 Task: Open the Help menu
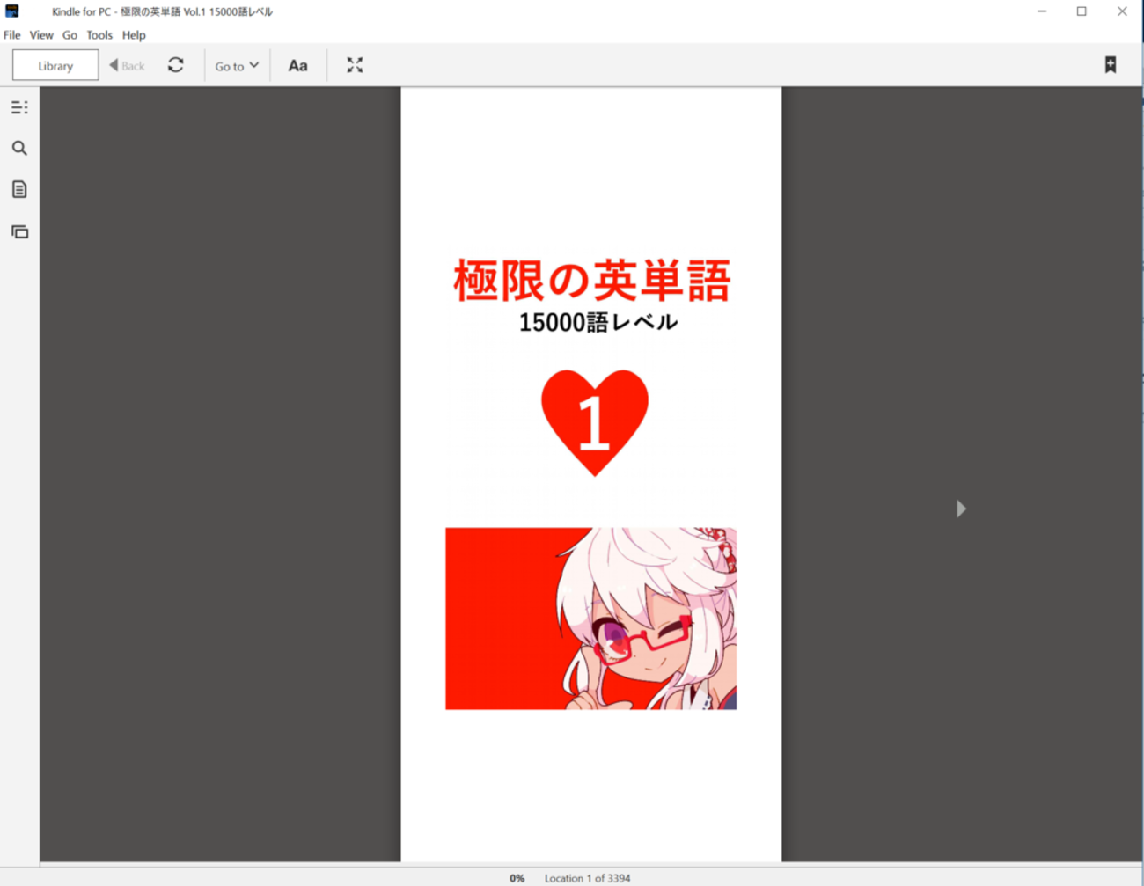click(x=134, y=35)
